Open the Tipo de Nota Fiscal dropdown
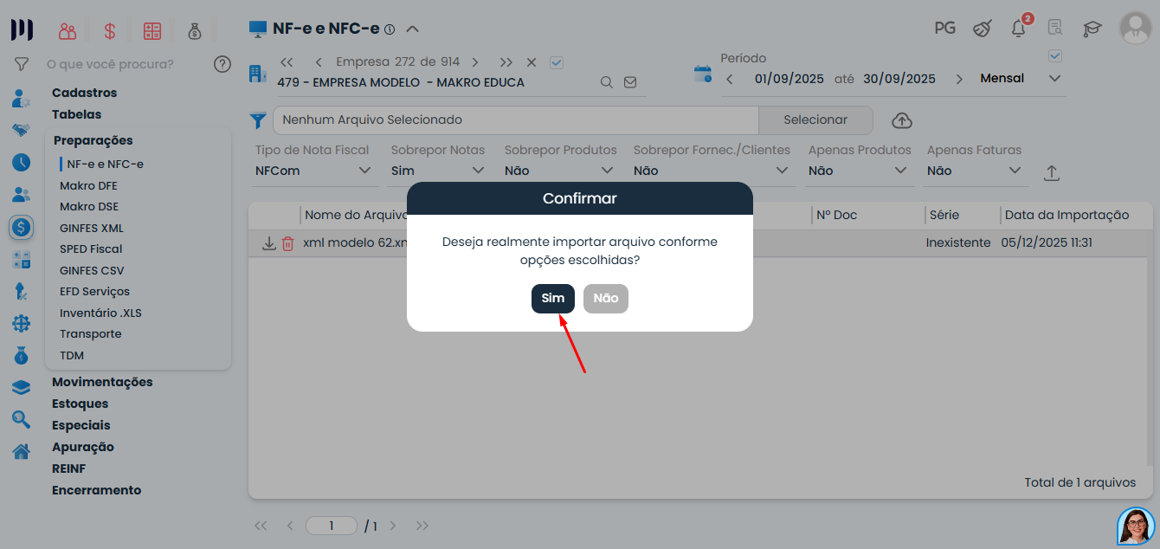The height and width of the screenshot is (549, 1160). coord(315,171)
